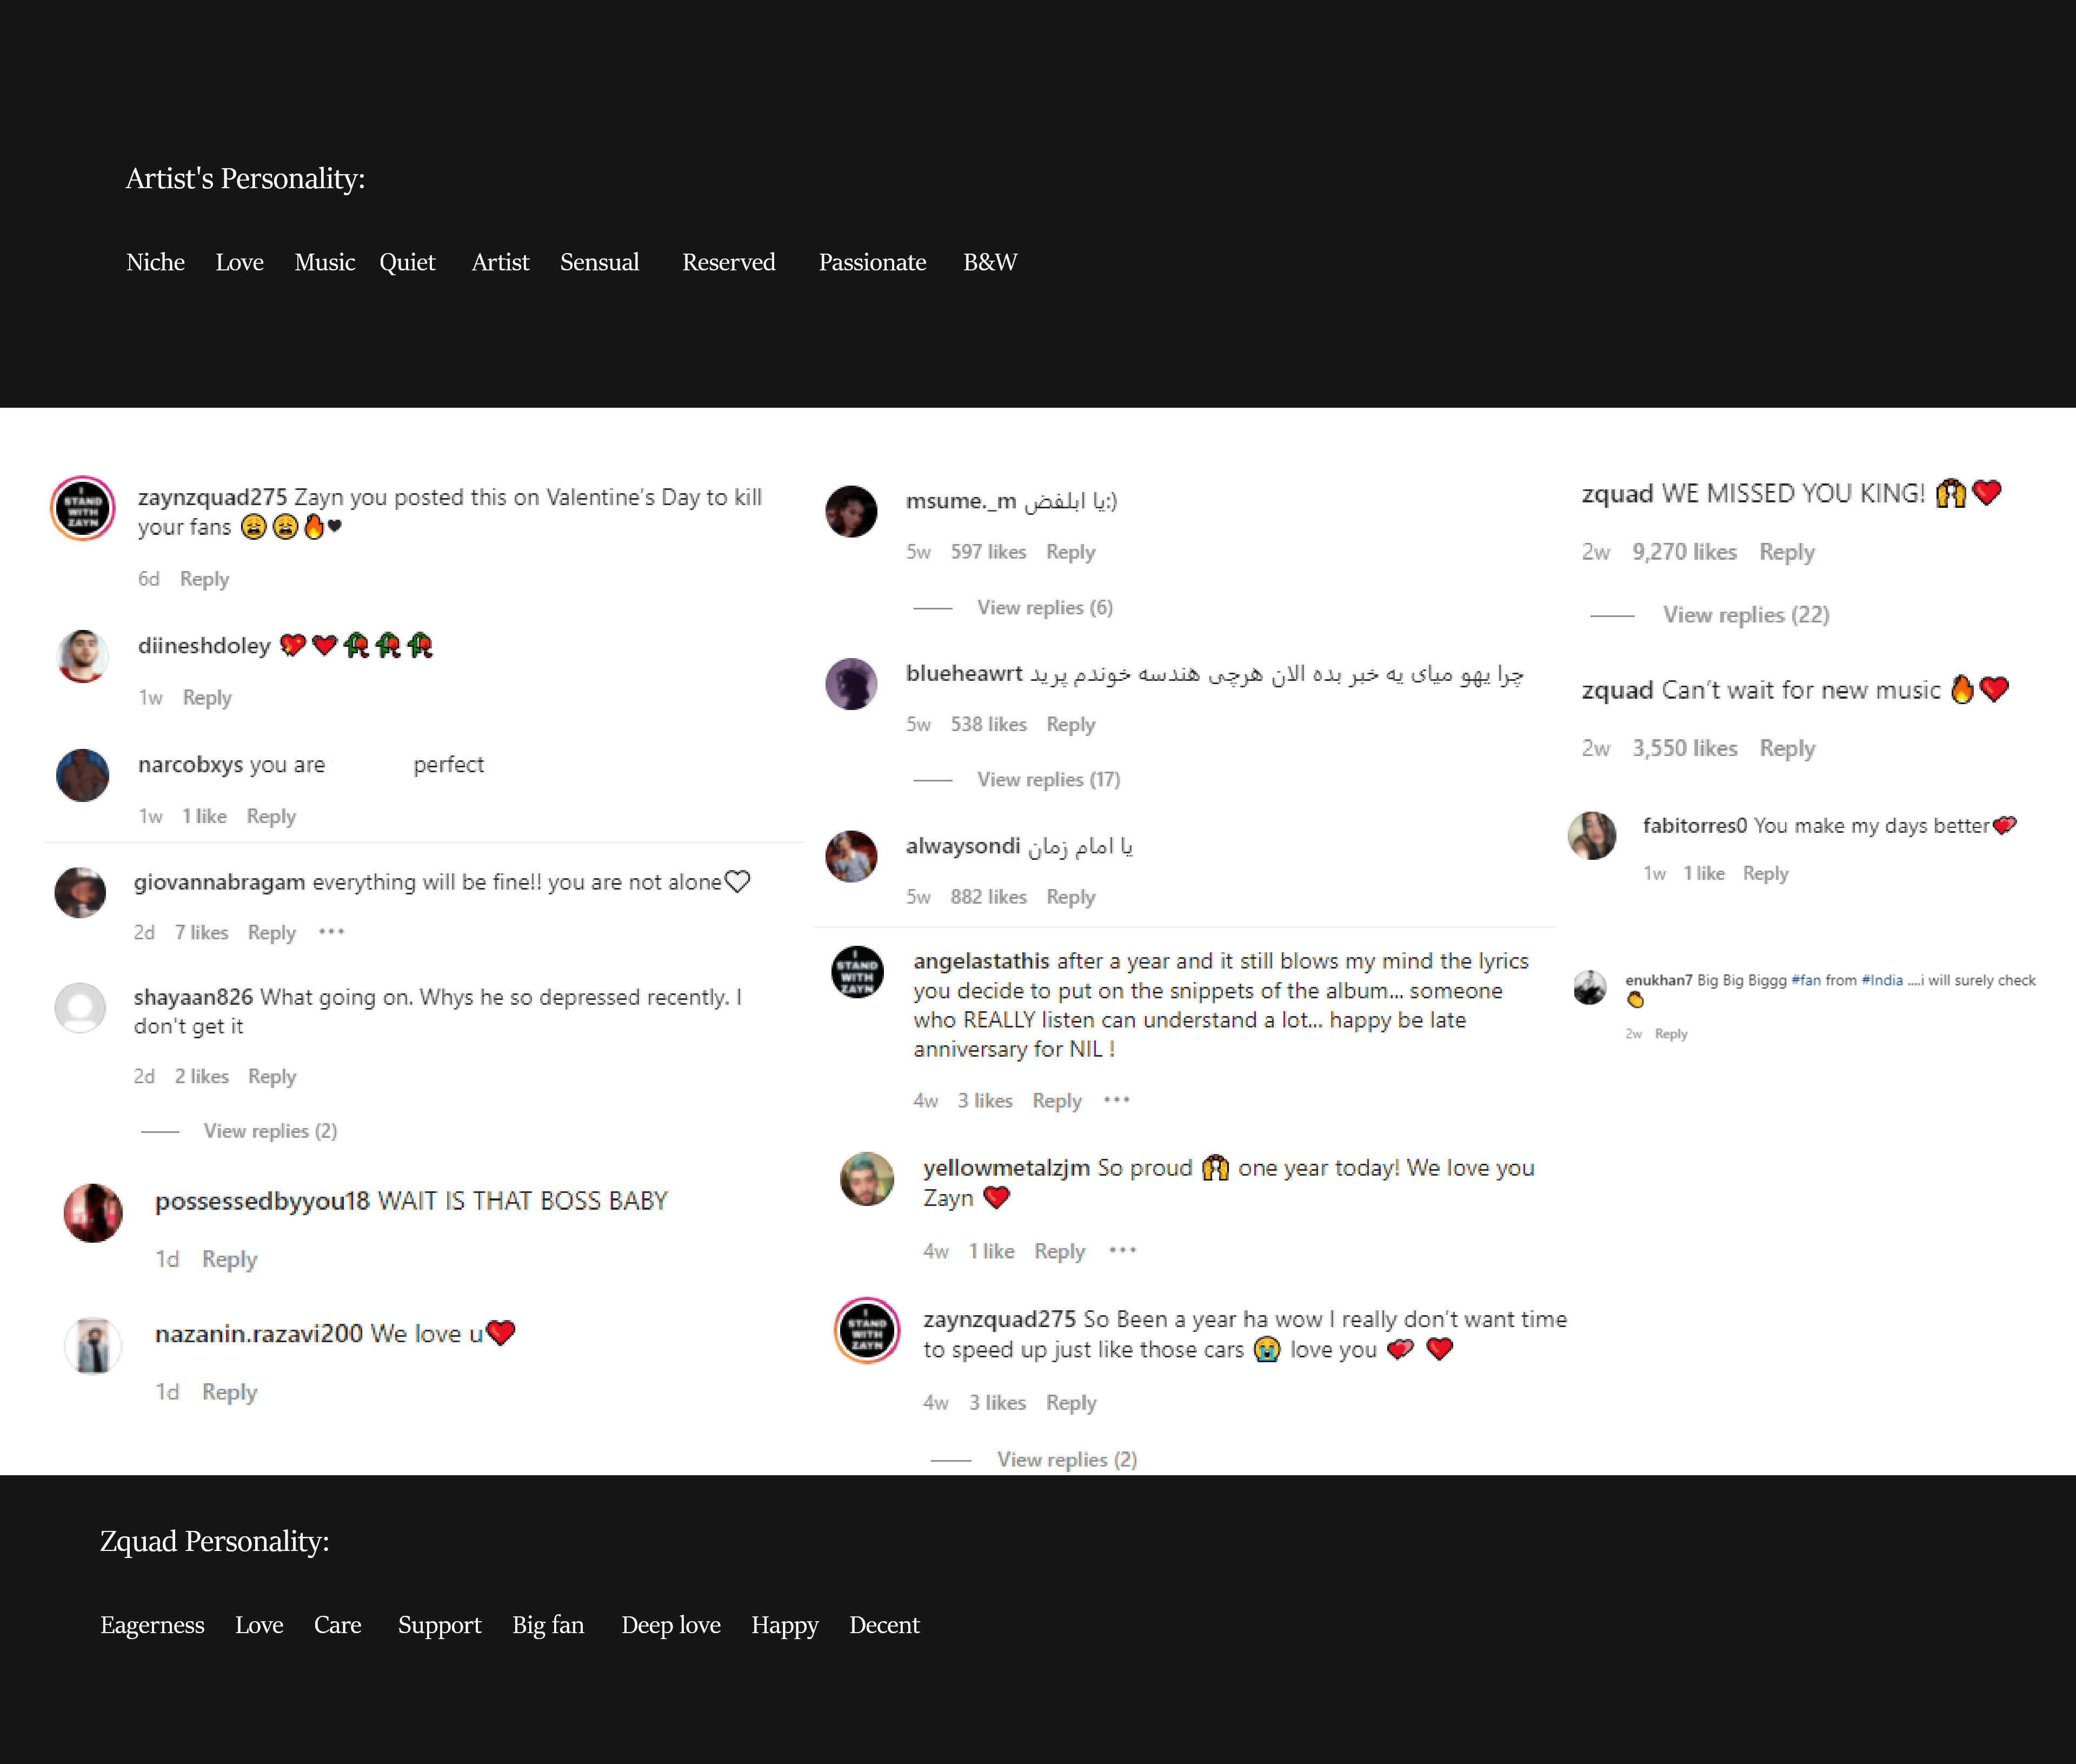Click the heart emoji after giovannabragam's comment
Viewport: 2076px width, 1764px height.
737,882
